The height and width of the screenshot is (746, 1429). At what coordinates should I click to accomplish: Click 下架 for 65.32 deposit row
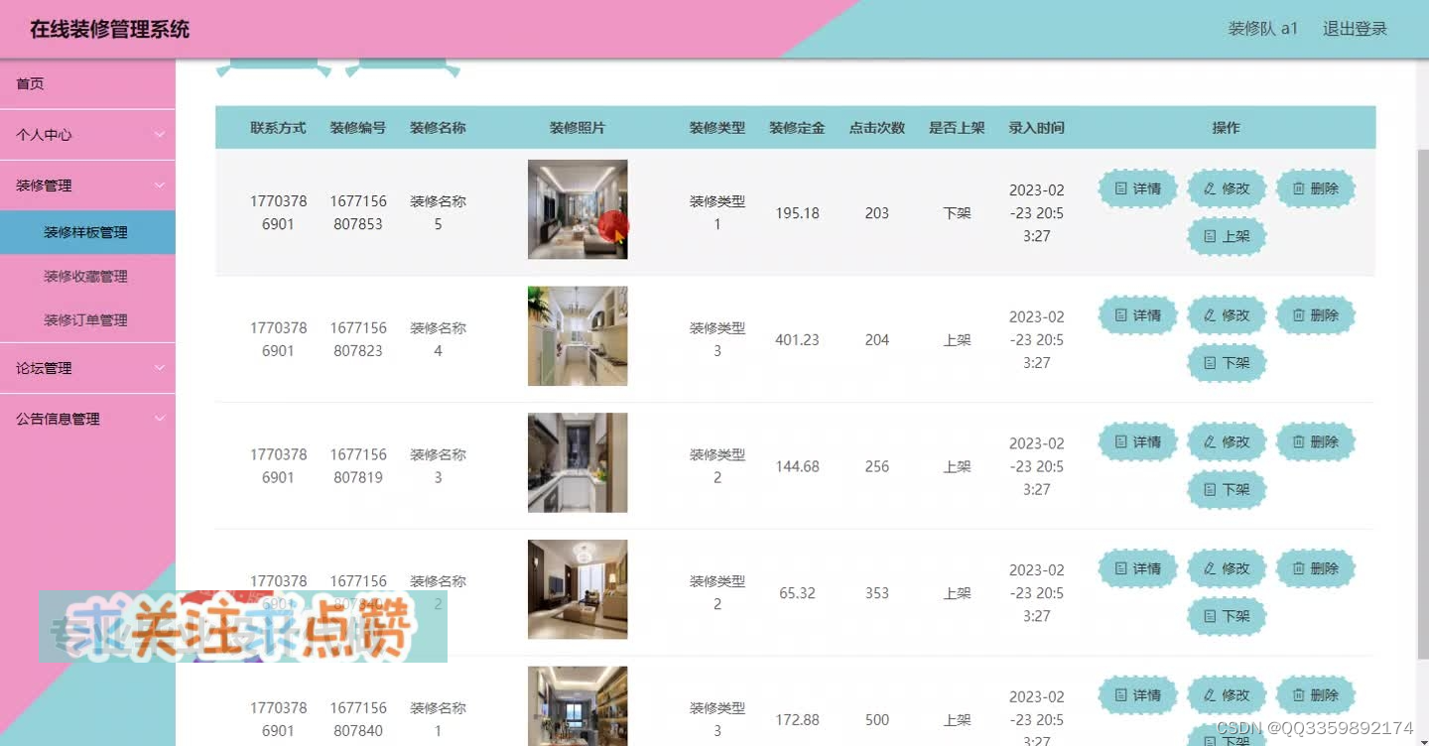1227,616
